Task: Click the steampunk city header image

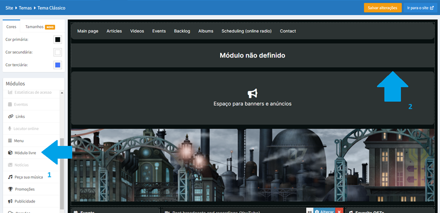Action: (x=252, y=165)
